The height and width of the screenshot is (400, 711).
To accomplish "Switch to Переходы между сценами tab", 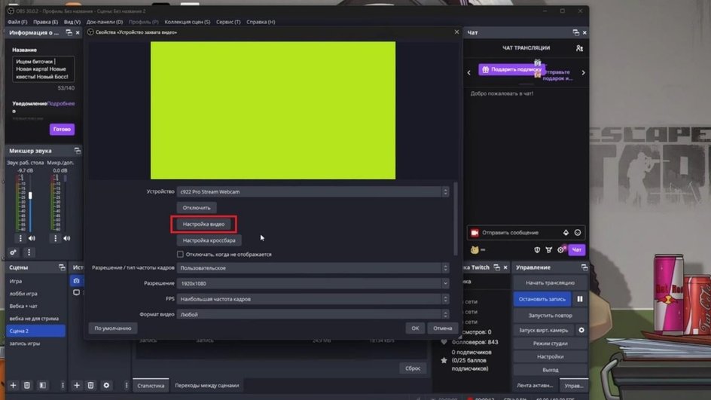I will point(207,386).
